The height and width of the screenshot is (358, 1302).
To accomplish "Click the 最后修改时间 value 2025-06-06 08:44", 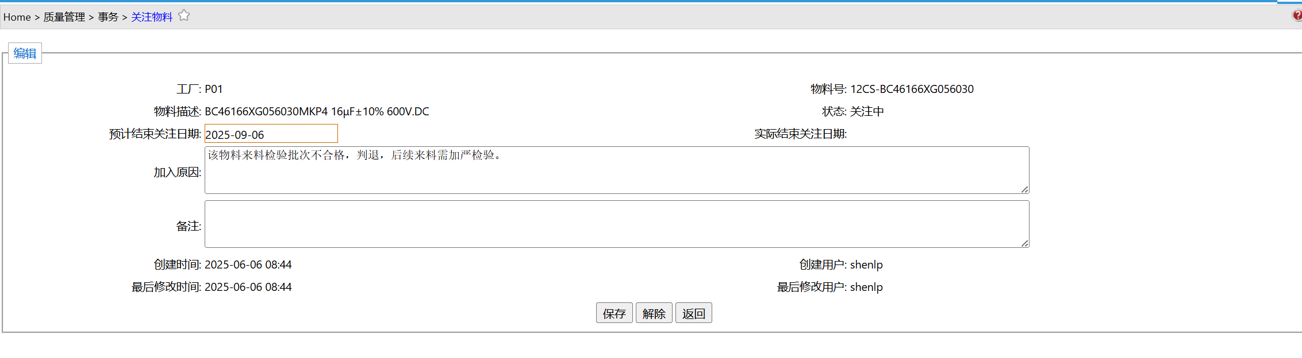I will pos(248,287).
